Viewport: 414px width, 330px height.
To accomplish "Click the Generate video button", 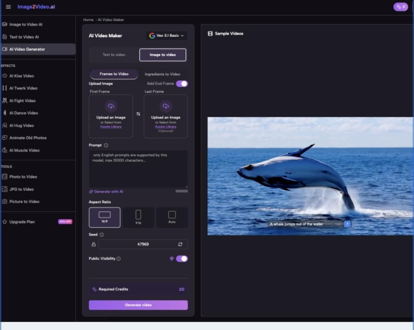I will coord(138,305).
